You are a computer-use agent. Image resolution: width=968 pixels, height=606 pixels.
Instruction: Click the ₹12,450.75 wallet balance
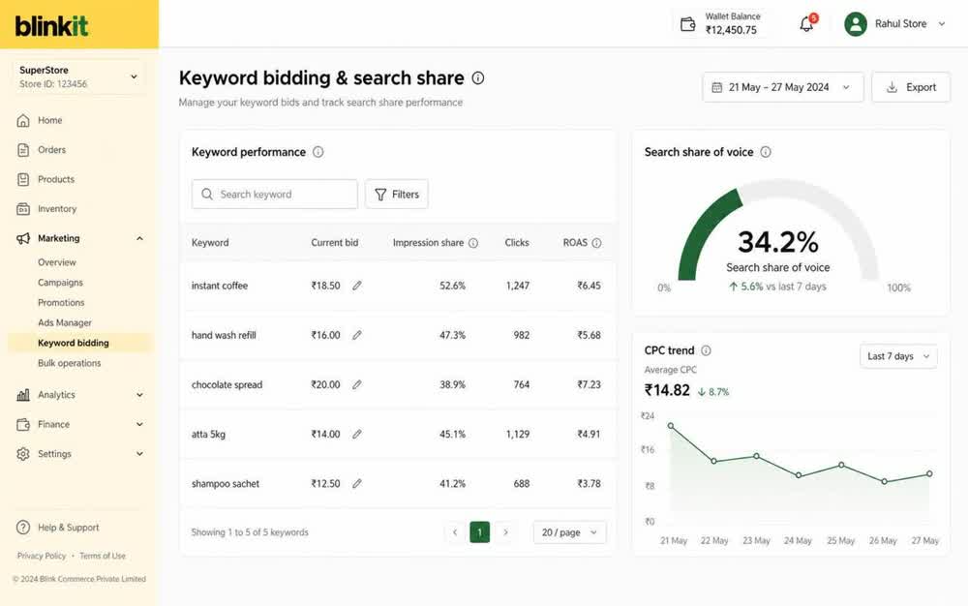(731, 30)
